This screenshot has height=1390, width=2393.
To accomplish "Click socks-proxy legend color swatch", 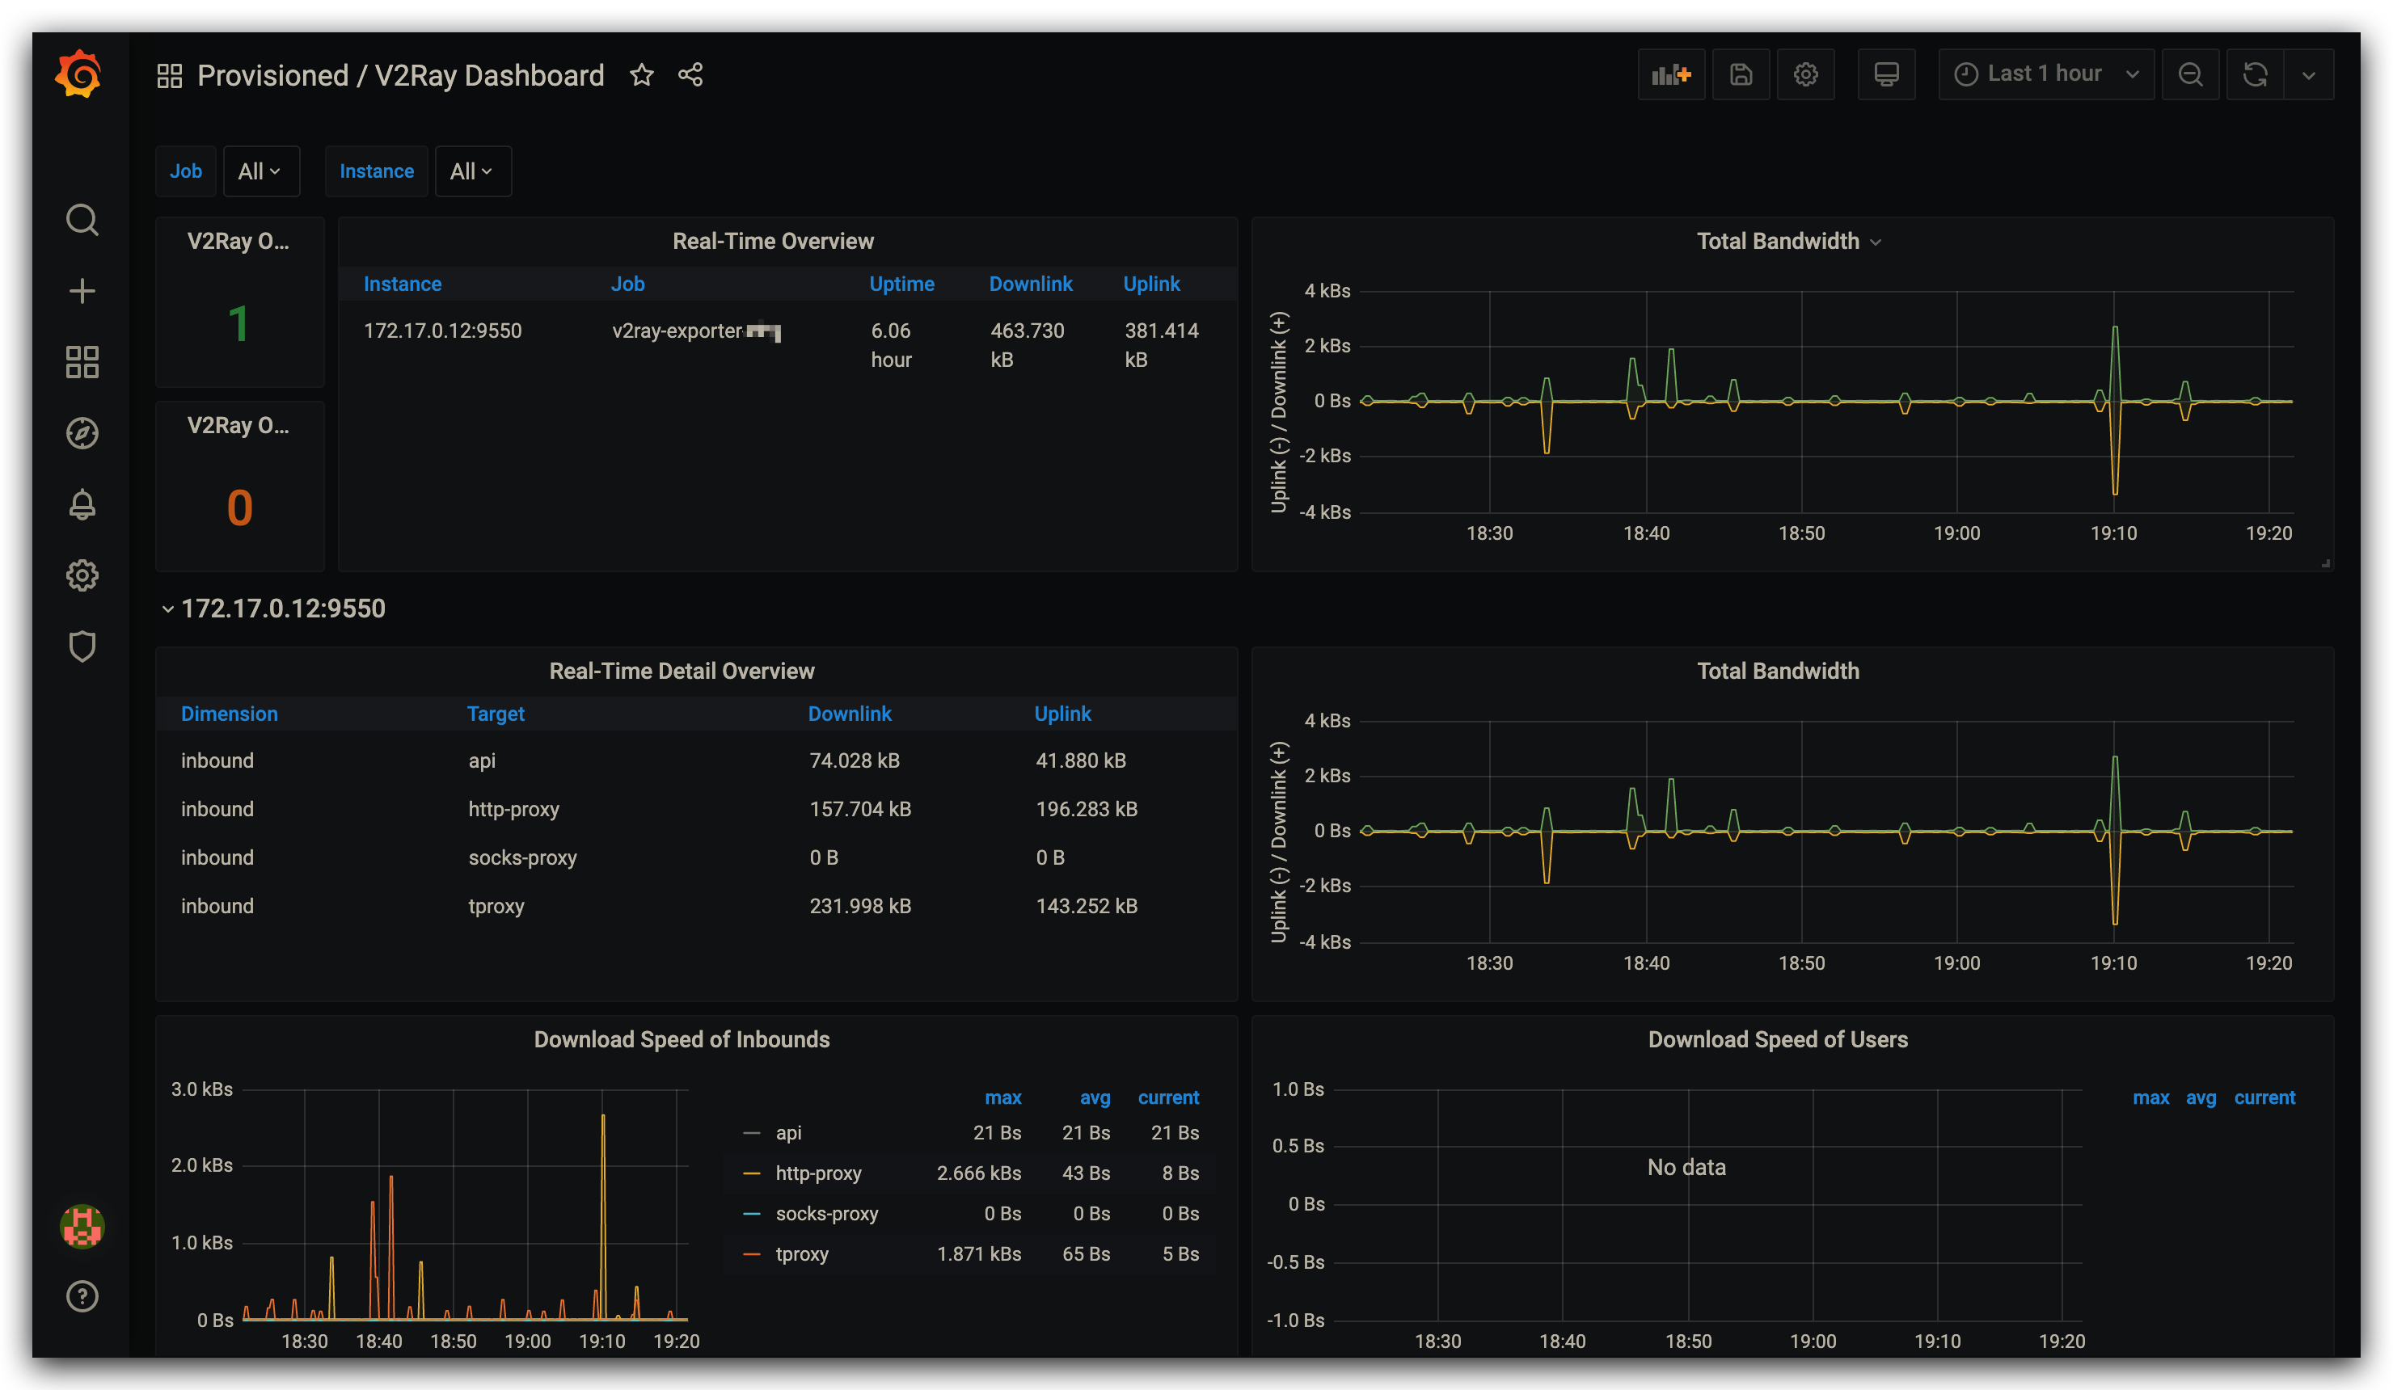I will [x=752, y=1213].
